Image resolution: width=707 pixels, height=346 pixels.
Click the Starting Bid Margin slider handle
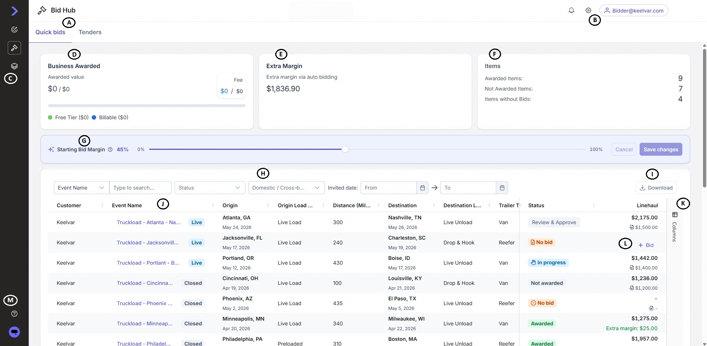(345, 149)
